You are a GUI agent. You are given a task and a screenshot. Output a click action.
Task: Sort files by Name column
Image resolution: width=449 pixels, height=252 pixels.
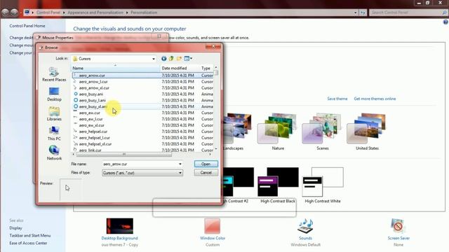pyautogui.click(x=115, y=69)
